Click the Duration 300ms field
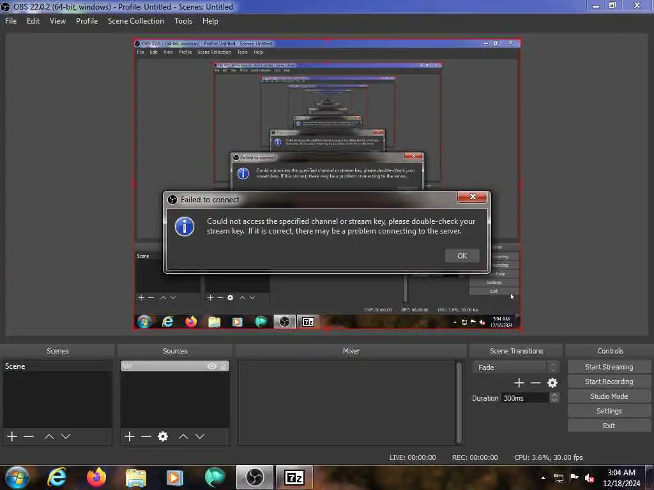 coord(525,398)
